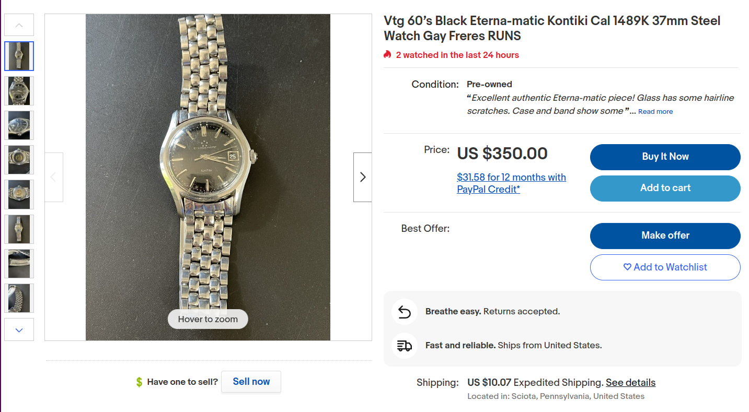Click the returns accepted arrow icon
Screen dimensions: 749x412
point(404,312)
